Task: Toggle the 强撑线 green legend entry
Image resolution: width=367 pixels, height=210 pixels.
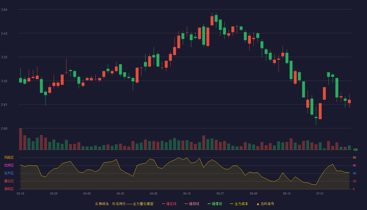Action: [x=215, y=204]
